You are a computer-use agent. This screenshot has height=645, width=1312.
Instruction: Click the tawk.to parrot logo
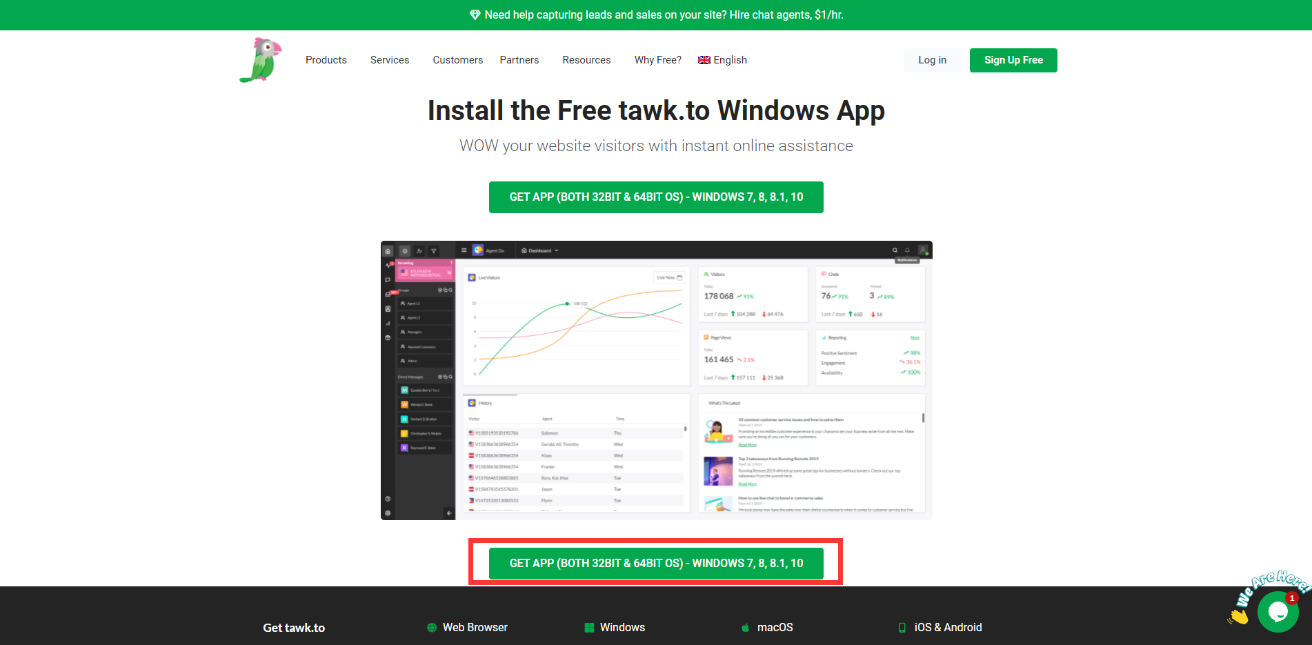point(261,60)
